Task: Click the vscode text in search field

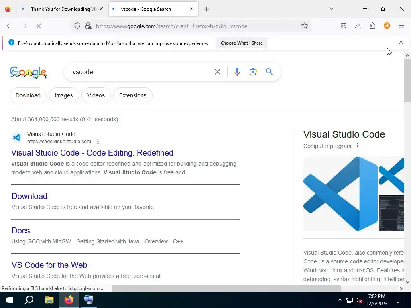Action: coord(83,72)
